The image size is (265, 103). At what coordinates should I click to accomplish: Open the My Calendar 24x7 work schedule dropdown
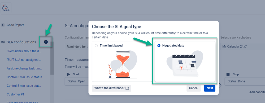[x=242, y=46]
